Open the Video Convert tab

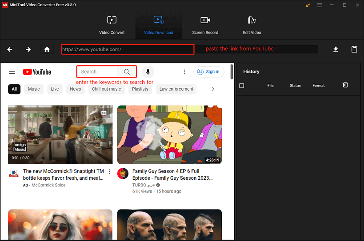pos(112,25)
